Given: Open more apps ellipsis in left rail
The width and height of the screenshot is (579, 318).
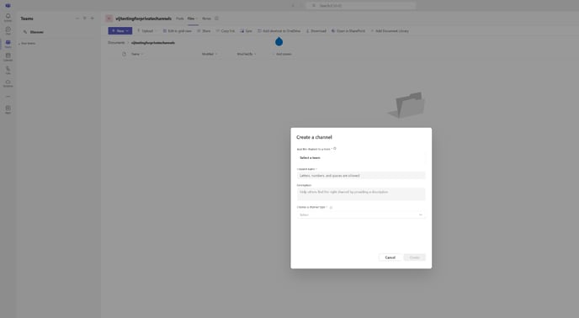Looking at the screenshot, I should (x=8, y=97).
